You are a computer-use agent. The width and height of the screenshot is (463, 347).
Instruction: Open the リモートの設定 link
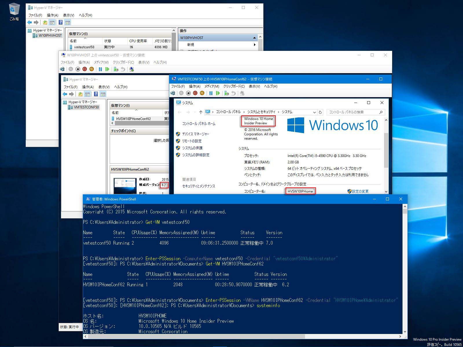pos(192,141)
